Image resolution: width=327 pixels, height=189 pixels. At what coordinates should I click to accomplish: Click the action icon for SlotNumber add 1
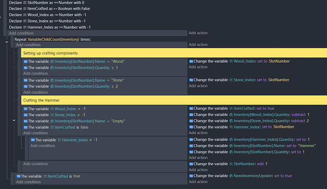point(191,164)
